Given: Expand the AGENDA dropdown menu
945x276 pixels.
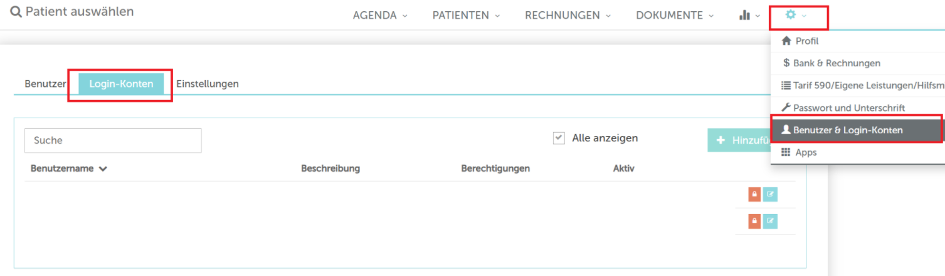Looking at the screenshot, I should (380, 16).
